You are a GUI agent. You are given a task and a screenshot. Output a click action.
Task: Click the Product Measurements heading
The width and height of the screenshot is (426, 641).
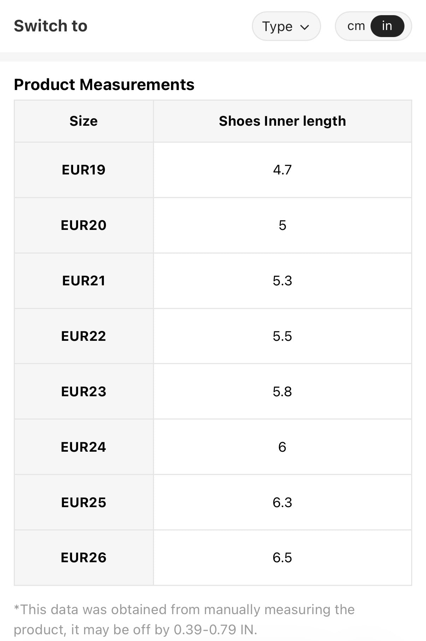tap(104, 85)
